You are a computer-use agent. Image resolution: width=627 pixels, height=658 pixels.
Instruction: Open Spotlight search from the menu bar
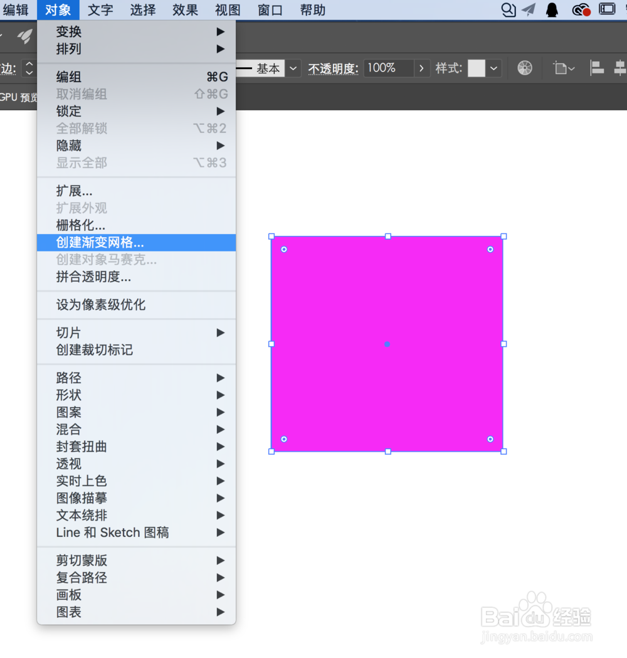508,9
